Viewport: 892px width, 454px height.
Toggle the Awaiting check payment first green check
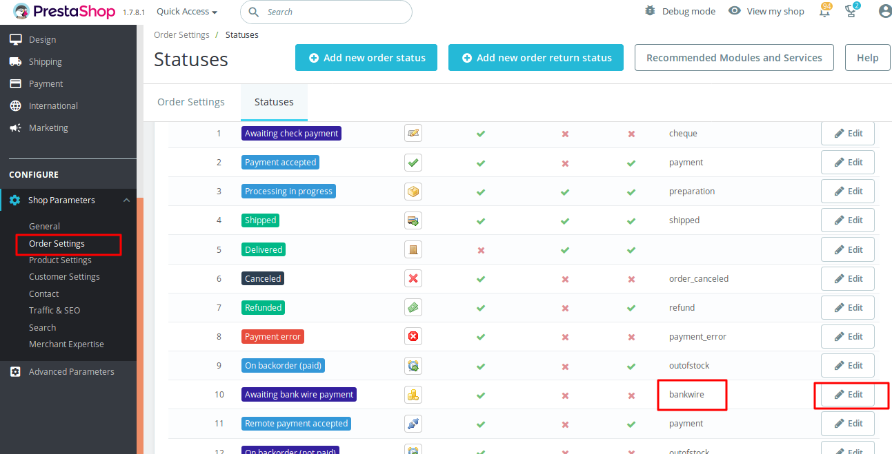pos(481,134)
